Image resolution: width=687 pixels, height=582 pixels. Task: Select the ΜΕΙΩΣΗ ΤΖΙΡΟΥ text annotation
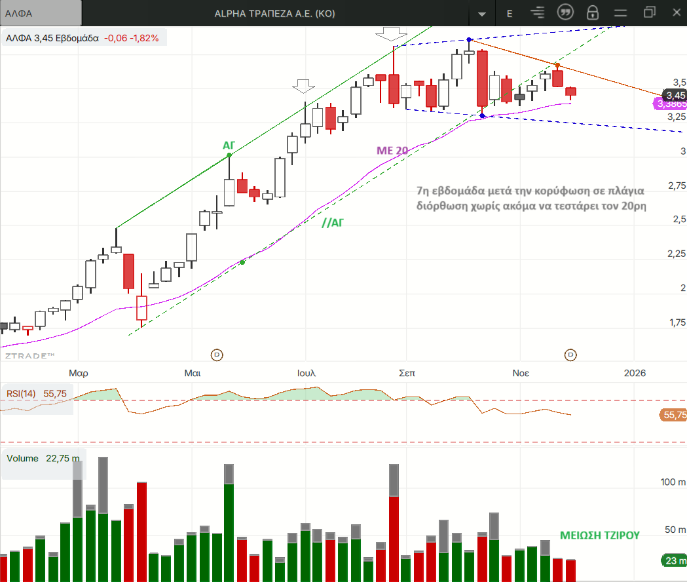pos(599,535)
